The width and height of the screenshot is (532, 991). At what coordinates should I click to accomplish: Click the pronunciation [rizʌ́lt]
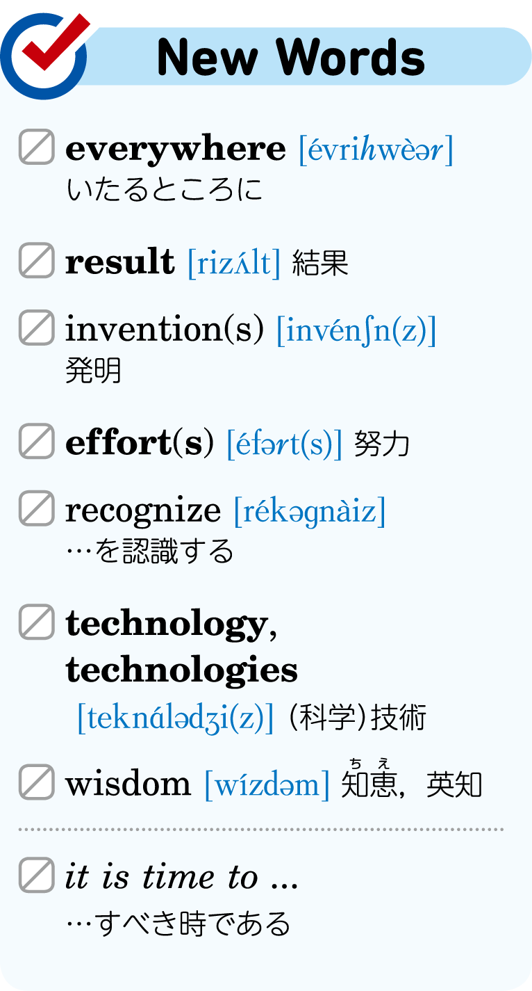pos(234,263)
